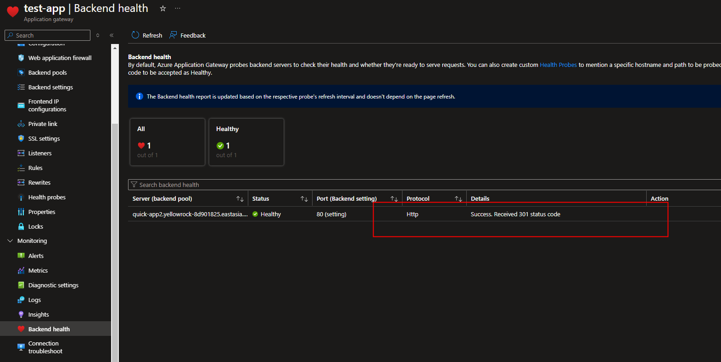The image size is (721, 362).
Task: Click server name quick-app2.yellowrock-8d901825.eastasia
Action: [x=190, y=214]
